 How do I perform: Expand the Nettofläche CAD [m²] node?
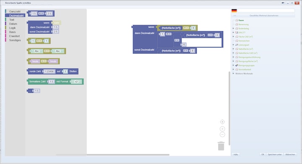click(x=233, y=53)
